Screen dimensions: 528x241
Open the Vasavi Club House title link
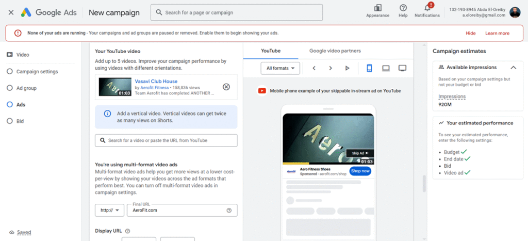point(156,81)
